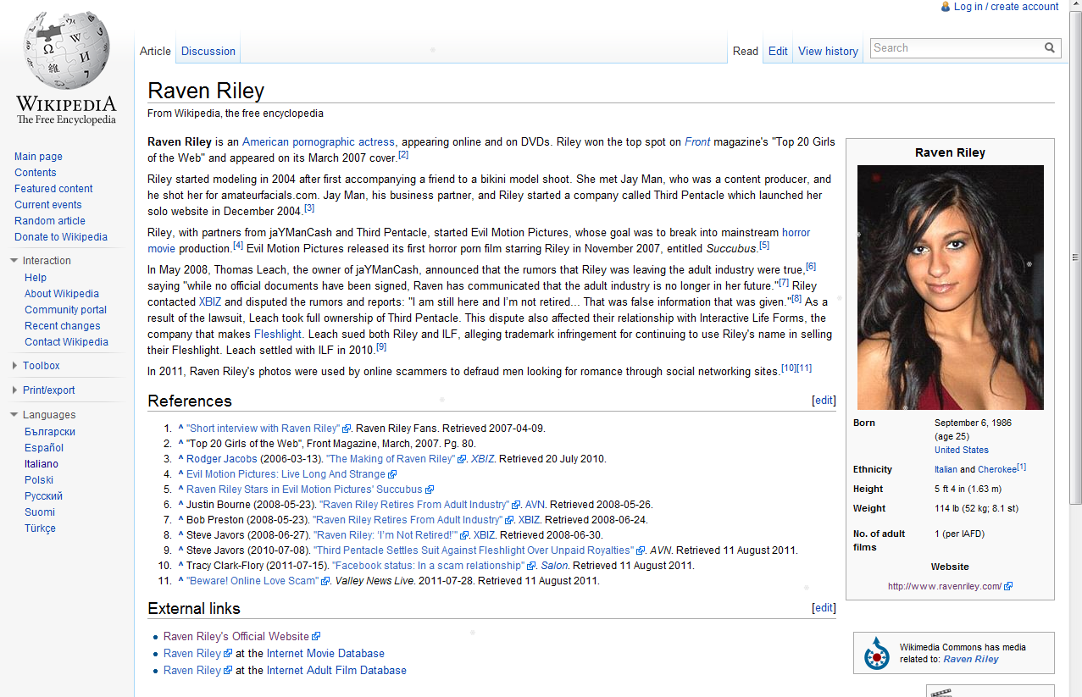Open the Internet Movie Database link

(x=325, y=653)
